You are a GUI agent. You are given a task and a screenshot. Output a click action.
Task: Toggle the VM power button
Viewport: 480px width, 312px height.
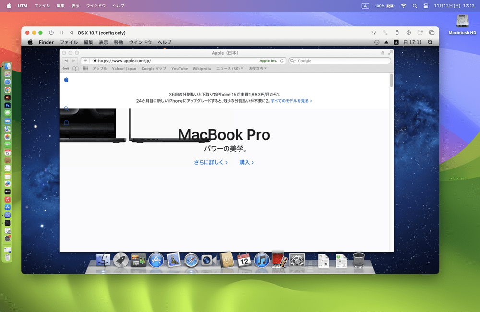(x=51, y=33)
